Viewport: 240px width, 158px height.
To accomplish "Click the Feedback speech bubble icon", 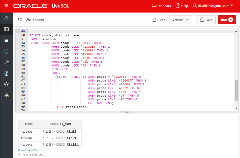I will [x=154, y=6].
